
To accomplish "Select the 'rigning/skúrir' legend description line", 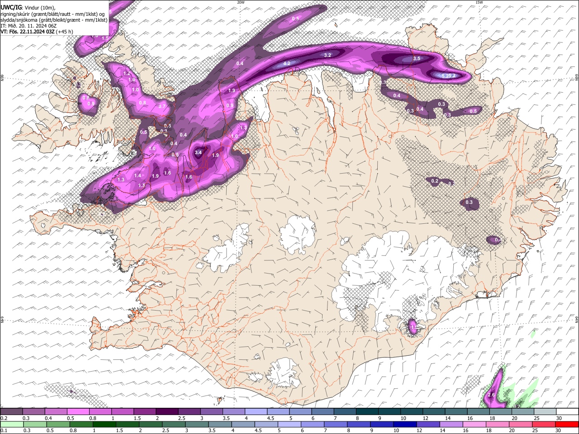I will coord(52,14).
